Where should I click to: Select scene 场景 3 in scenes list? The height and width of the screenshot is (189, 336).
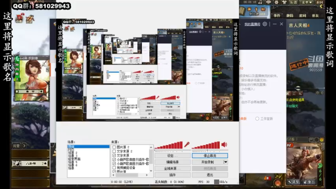73,156
